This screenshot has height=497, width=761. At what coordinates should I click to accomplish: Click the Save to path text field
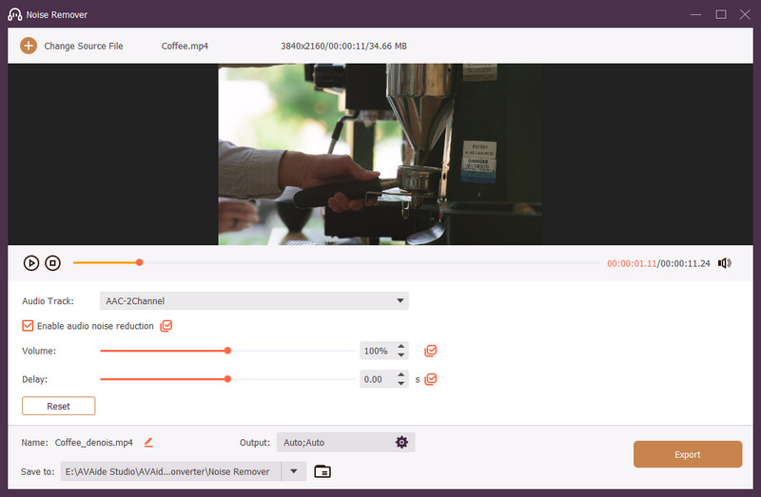(171, 471)
